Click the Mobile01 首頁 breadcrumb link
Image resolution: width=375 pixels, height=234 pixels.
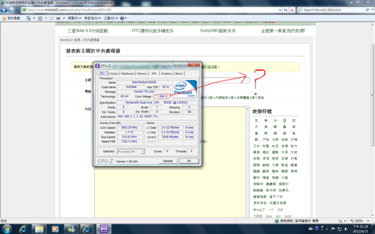[x=70, y=40]
